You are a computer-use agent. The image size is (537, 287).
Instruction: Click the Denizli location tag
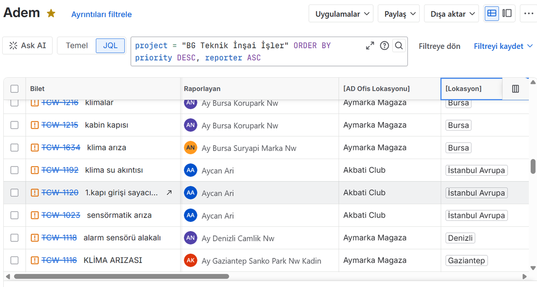coord(460,238)
